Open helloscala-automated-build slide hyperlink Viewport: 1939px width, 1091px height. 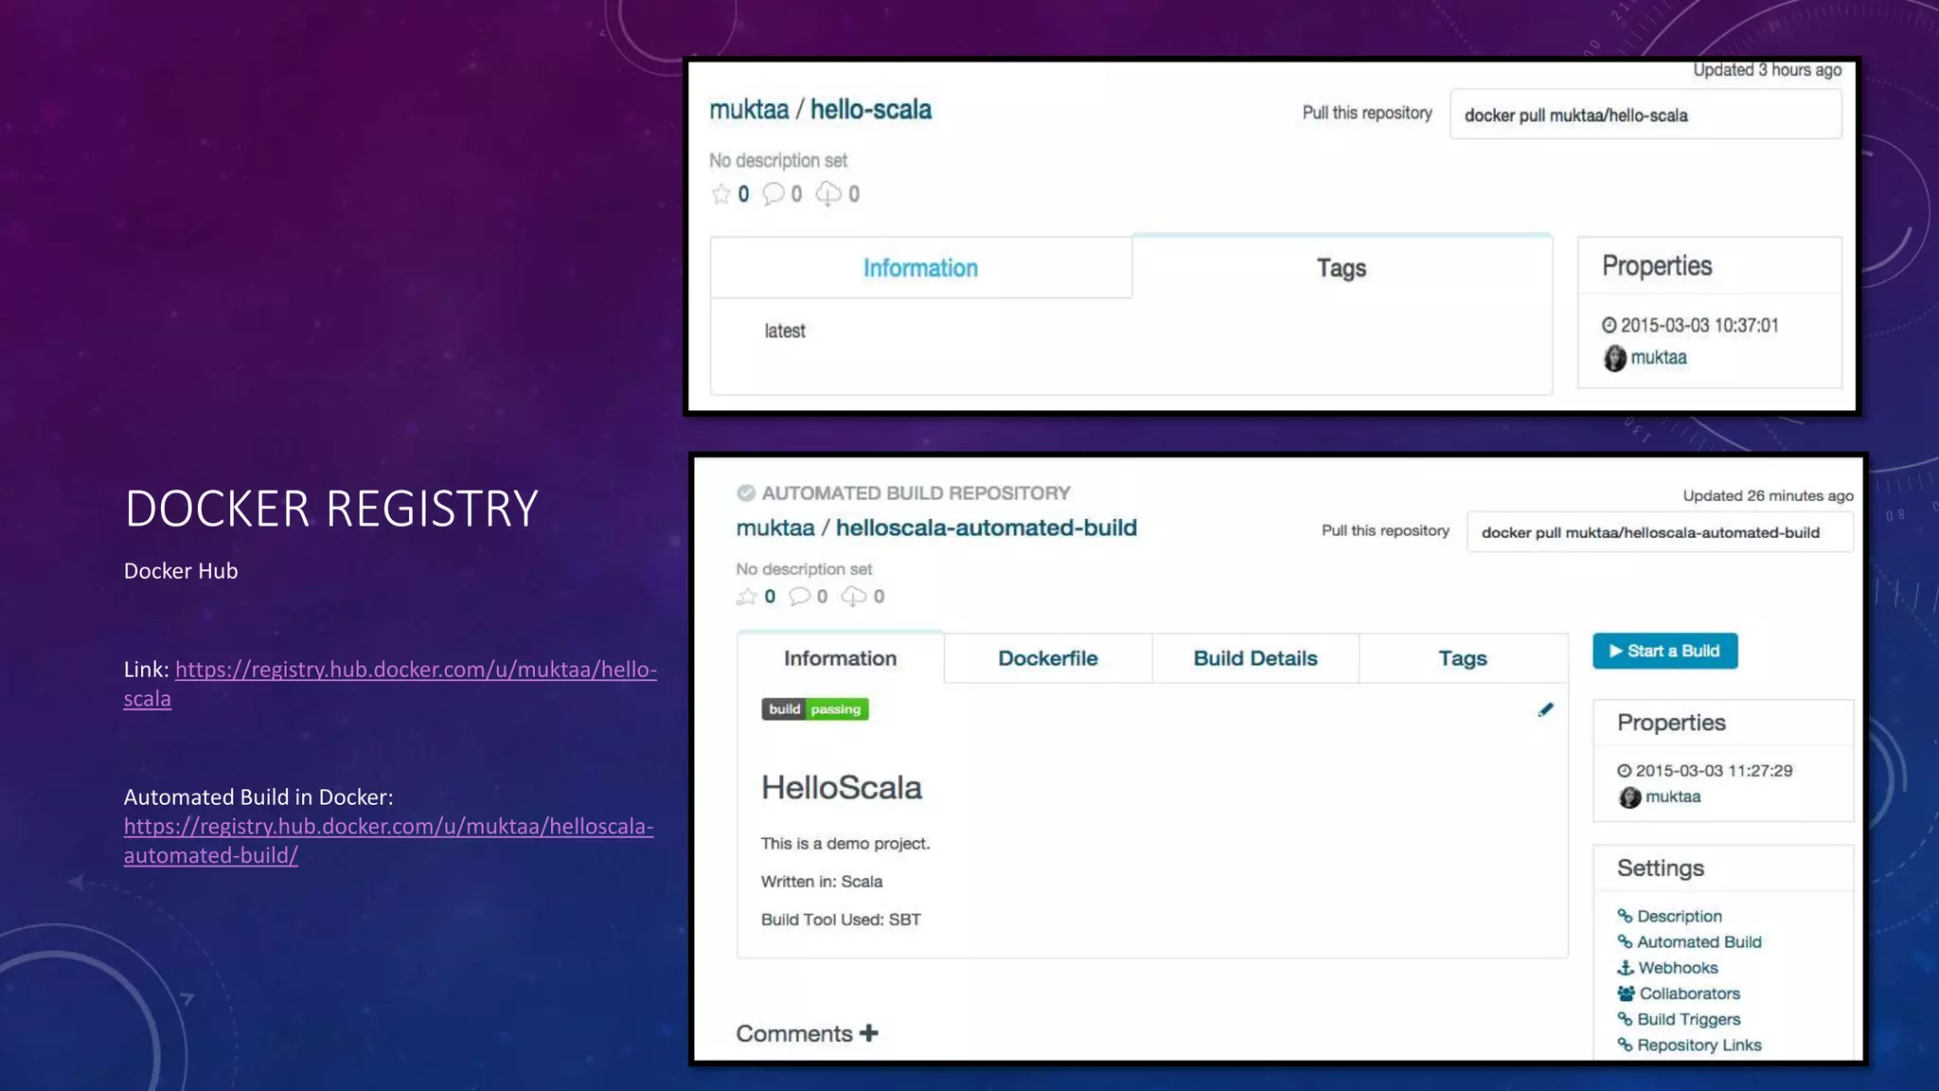pyautogui.click(x=389, y=841)
